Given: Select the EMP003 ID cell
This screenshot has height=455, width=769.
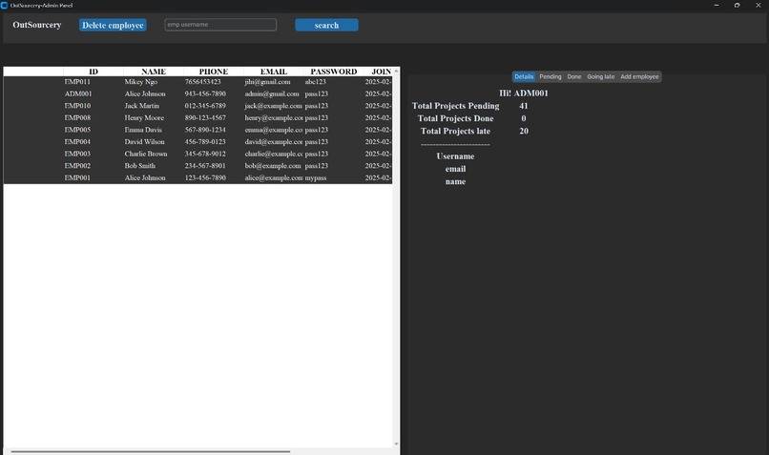Looking at the screenshot, I should pyautogui.click(x=77, y=154).
